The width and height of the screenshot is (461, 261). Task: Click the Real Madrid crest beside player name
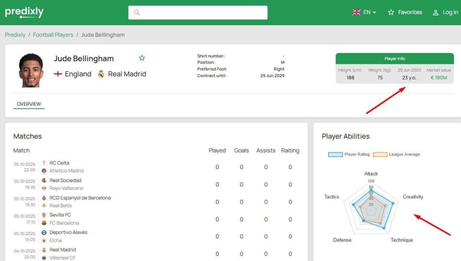(x=101, y=74)
